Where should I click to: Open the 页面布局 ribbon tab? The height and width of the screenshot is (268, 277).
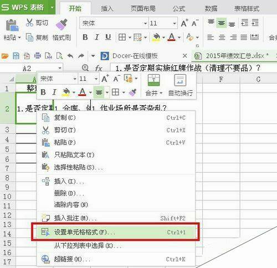[x=143, y=8]
